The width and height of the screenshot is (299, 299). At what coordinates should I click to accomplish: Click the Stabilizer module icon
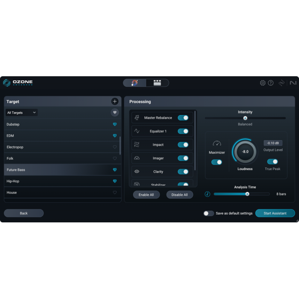coord(137,183)
